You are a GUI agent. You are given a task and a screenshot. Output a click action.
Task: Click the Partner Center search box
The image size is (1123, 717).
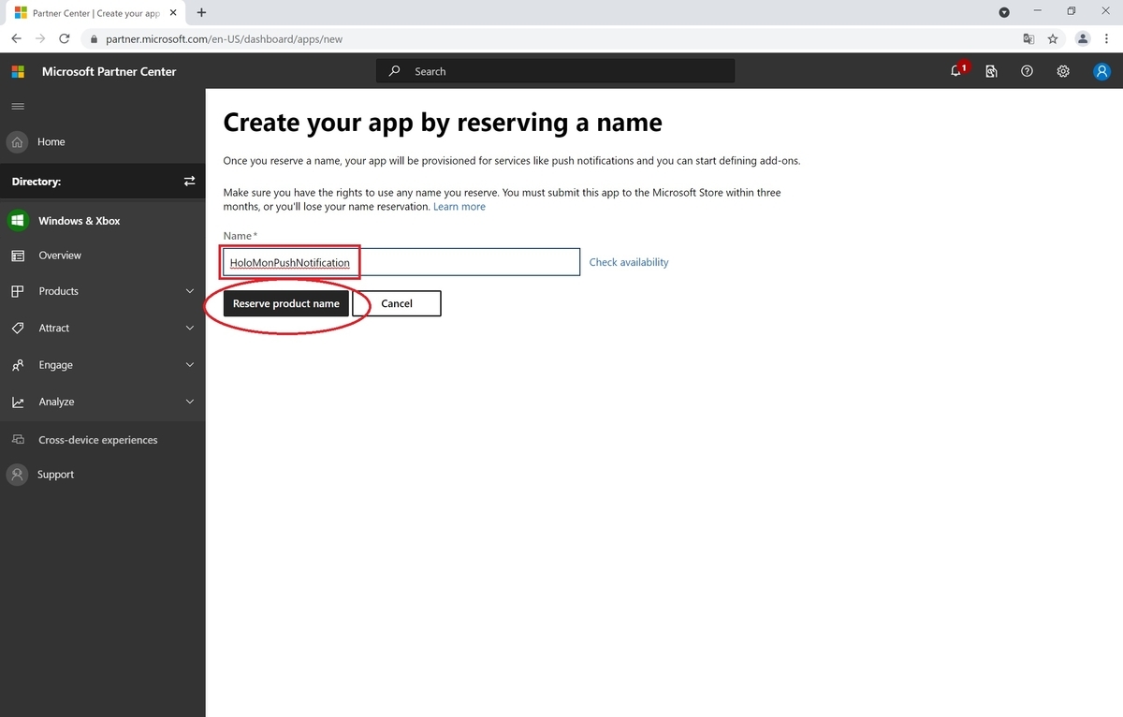555,71
